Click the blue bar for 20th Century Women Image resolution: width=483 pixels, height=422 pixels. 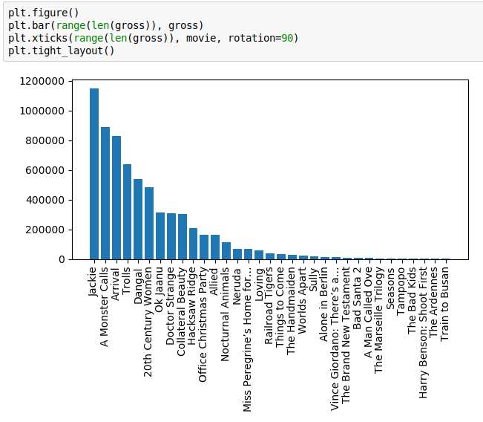click(x=149, y=224)
